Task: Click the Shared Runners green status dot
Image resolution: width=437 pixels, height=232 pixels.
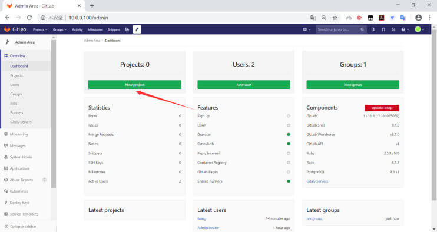Action: click(289, 181)
